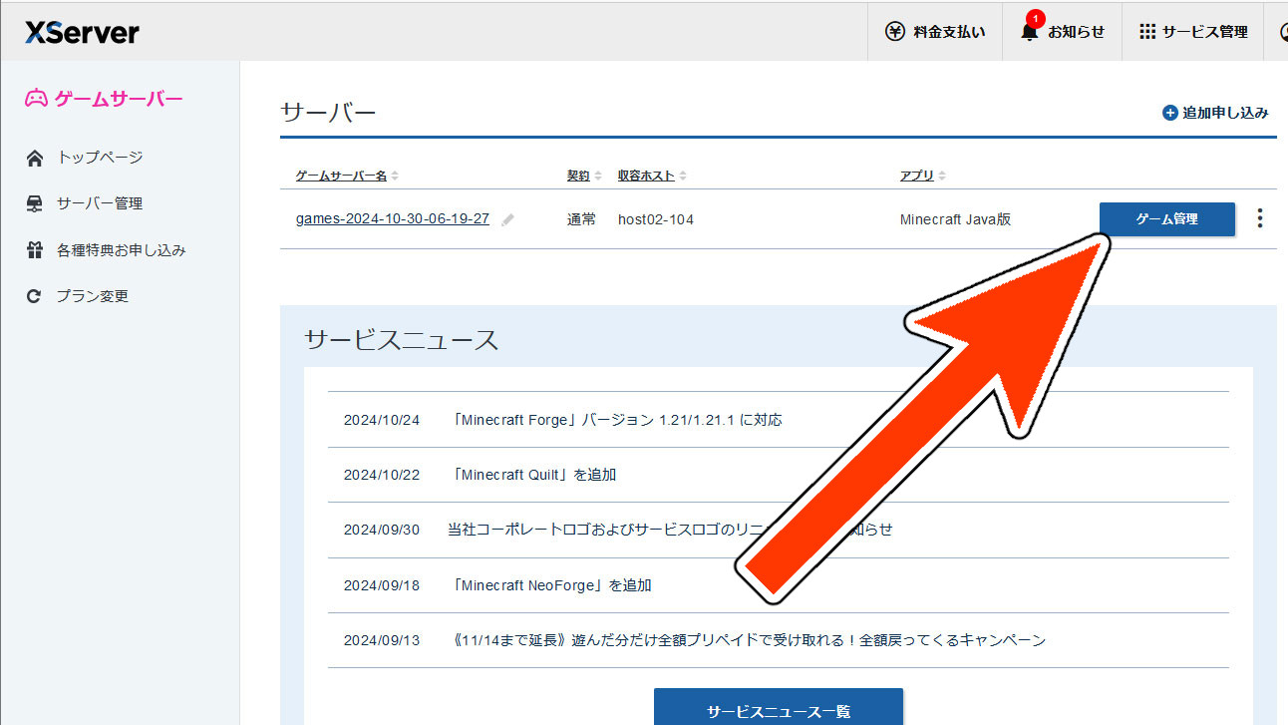Click the ゲーム管理 button

1167,219
